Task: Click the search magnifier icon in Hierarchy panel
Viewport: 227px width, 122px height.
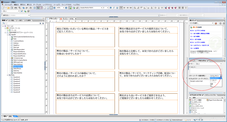Action: (x=4, y=23)
